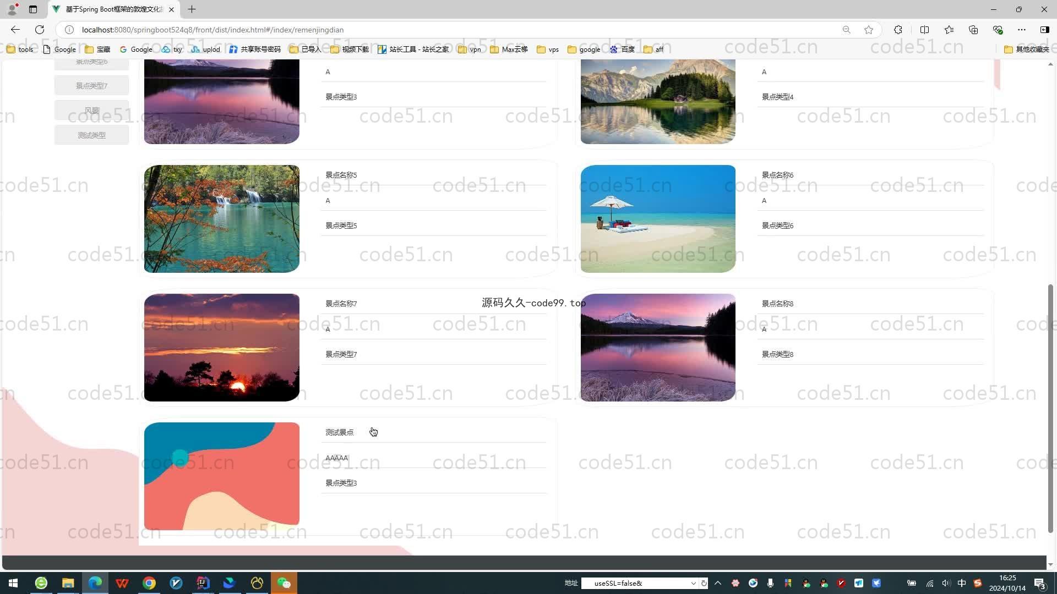This screenshot has width=1057, height=594.
Task: Open browser collections
Action: [973, 30]
